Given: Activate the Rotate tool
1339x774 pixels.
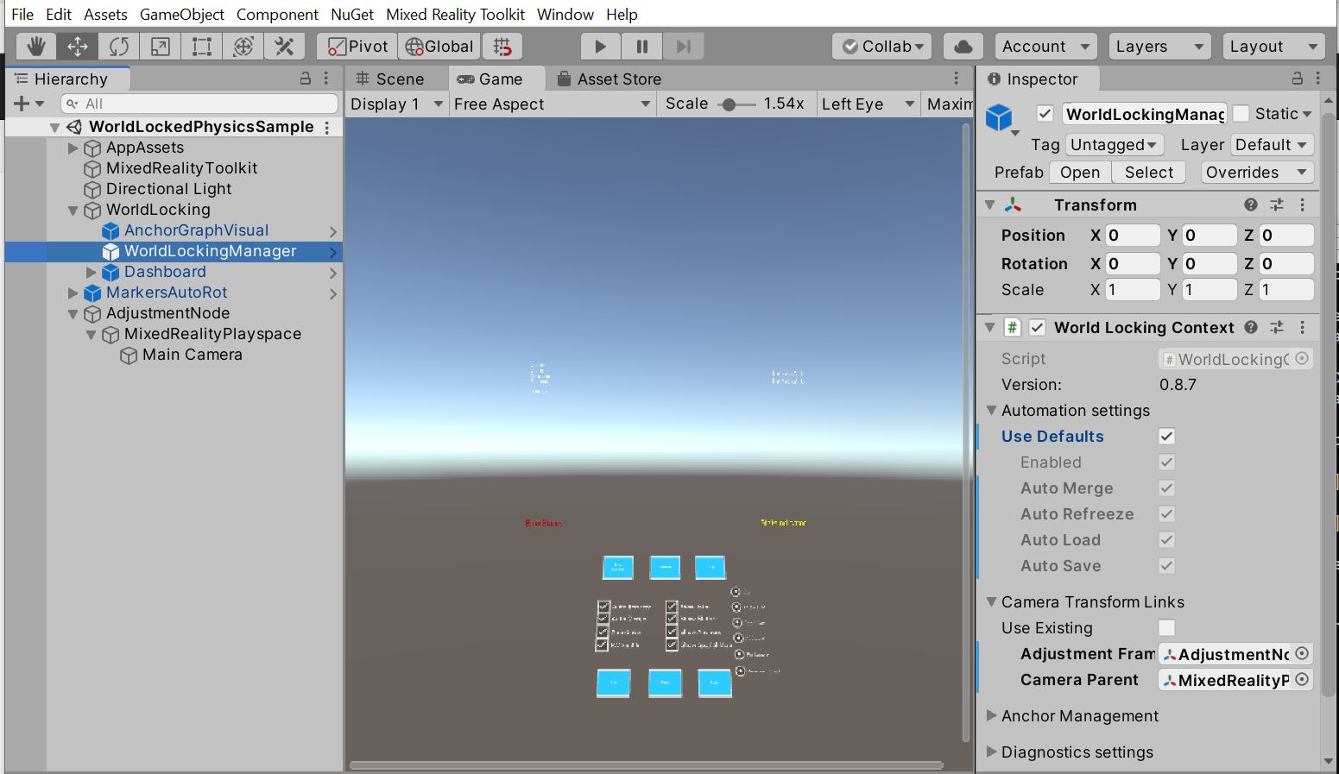Looking at the screenshot, I should click(118, 46).
